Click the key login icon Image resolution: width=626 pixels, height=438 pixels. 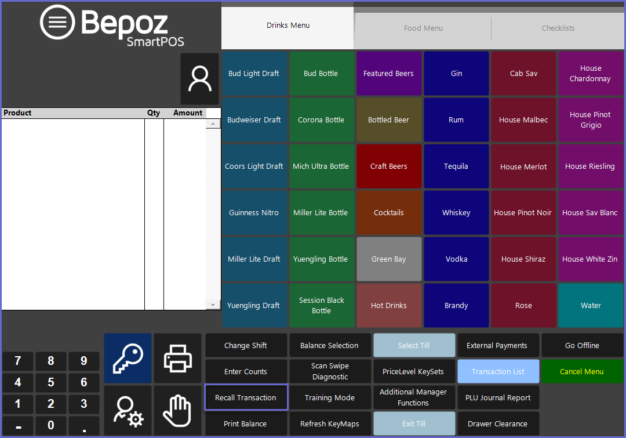(x=128, y=357)
